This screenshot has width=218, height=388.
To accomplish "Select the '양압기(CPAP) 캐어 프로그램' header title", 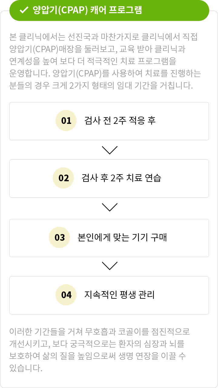I will tap(87, 10).
